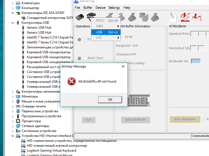Click the red error icon in AtJniIsp dialog
This screenshot has width=209, height=156.
(x=72, y=81)
